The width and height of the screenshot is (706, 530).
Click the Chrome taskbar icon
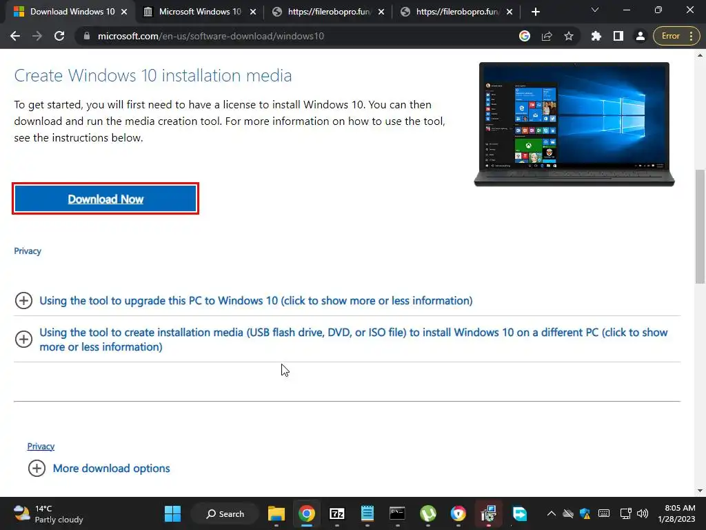click(x=307, y=513)
